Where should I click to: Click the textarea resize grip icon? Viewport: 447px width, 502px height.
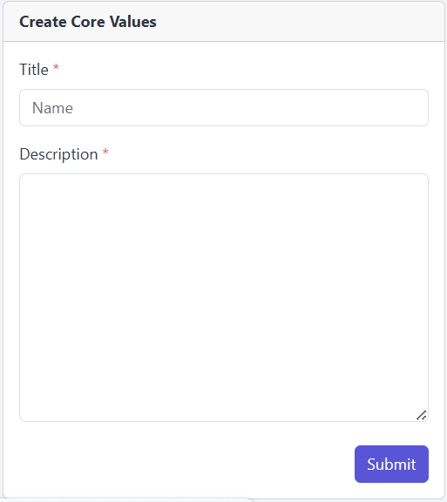click(x=422, y=415)
